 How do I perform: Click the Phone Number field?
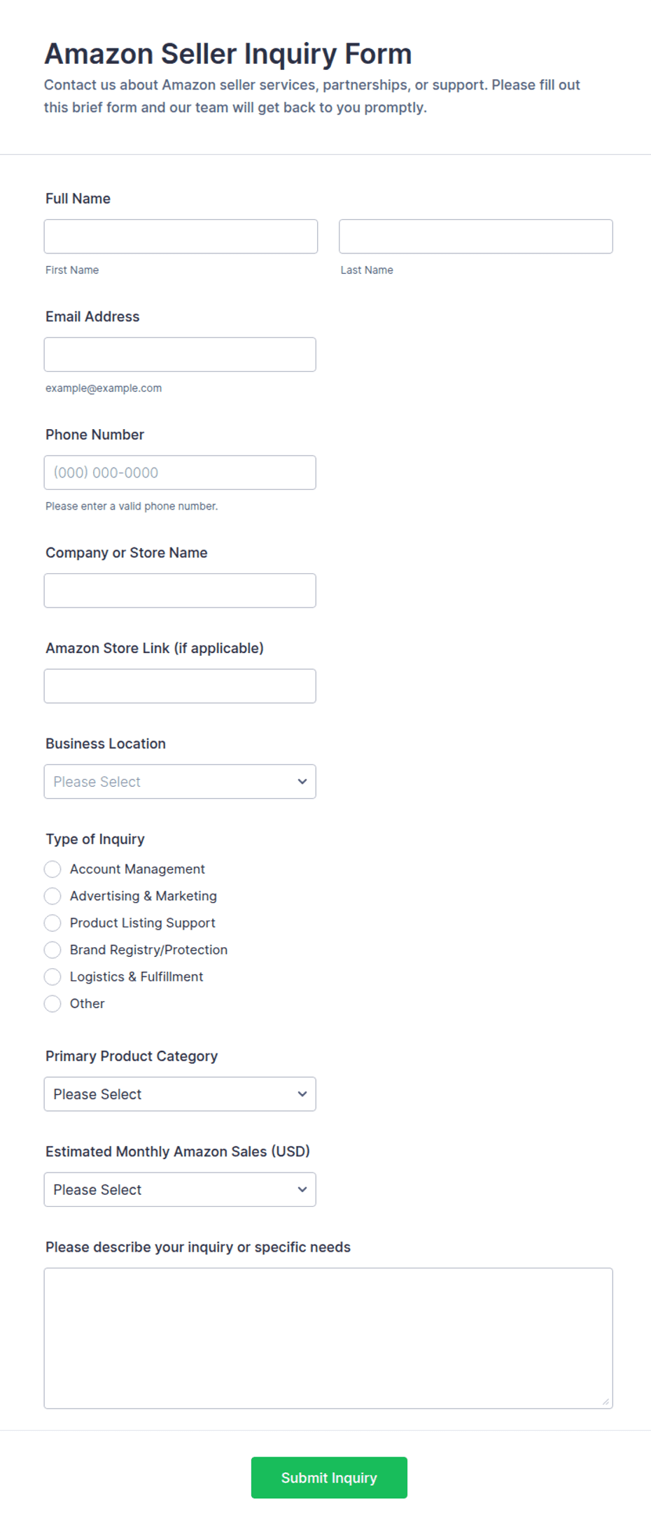[x=180, y=472]
